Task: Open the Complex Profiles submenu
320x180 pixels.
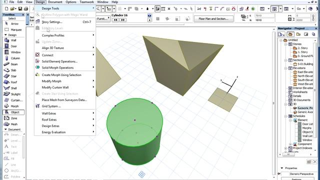Action: pos(65,35)
